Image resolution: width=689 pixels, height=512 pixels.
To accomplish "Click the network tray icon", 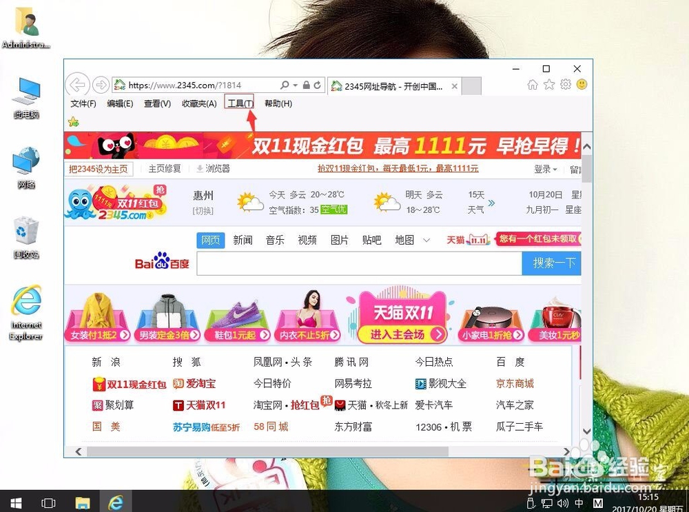I will 547,503.
